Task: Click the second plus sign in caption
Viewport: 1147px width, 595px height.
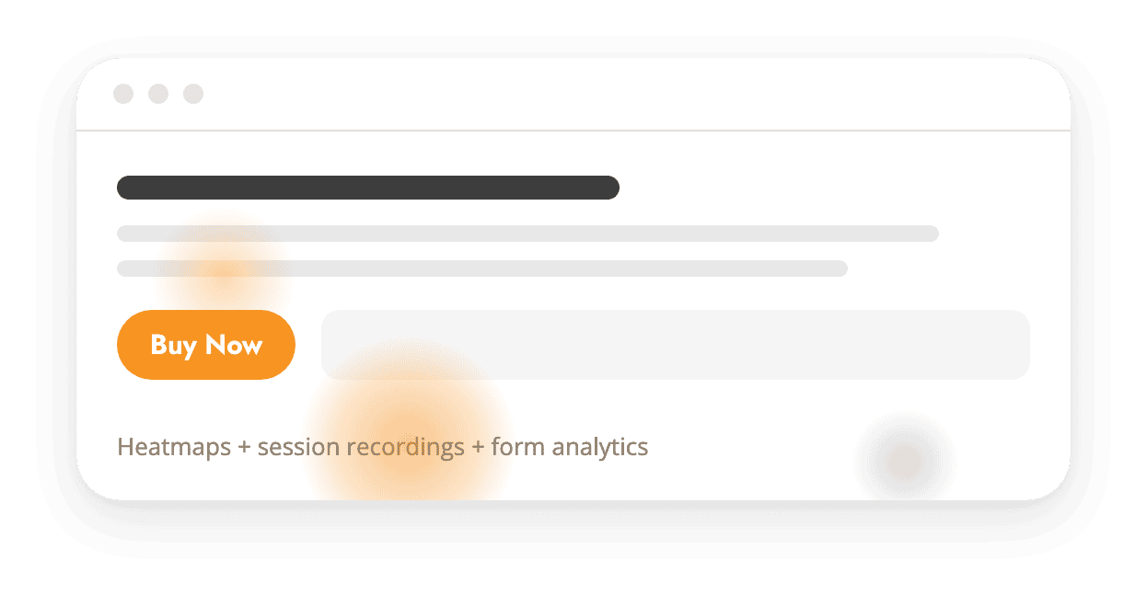Action: click(478, 449)
